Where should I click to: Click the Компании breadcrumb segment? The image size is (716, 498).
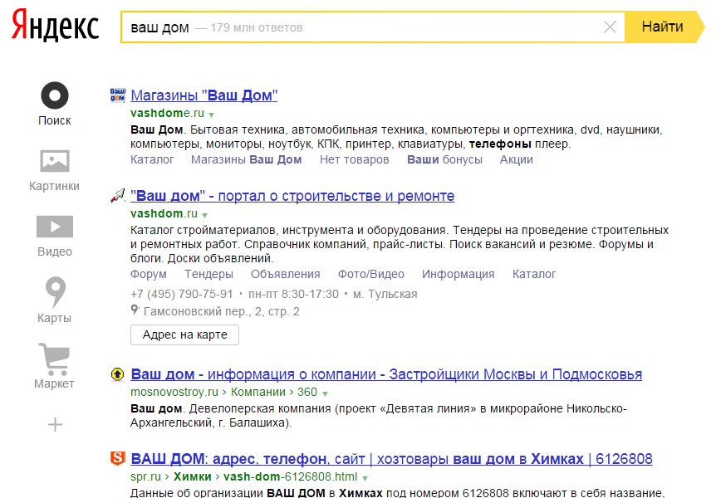pyautogui.click(x=258, y=392)
